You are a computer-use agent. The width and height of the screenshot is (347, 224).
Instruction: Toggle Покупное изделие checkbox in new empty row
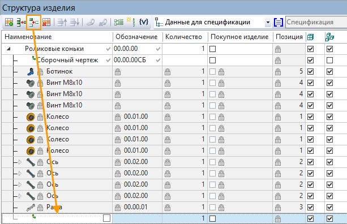tap(212, 218)
